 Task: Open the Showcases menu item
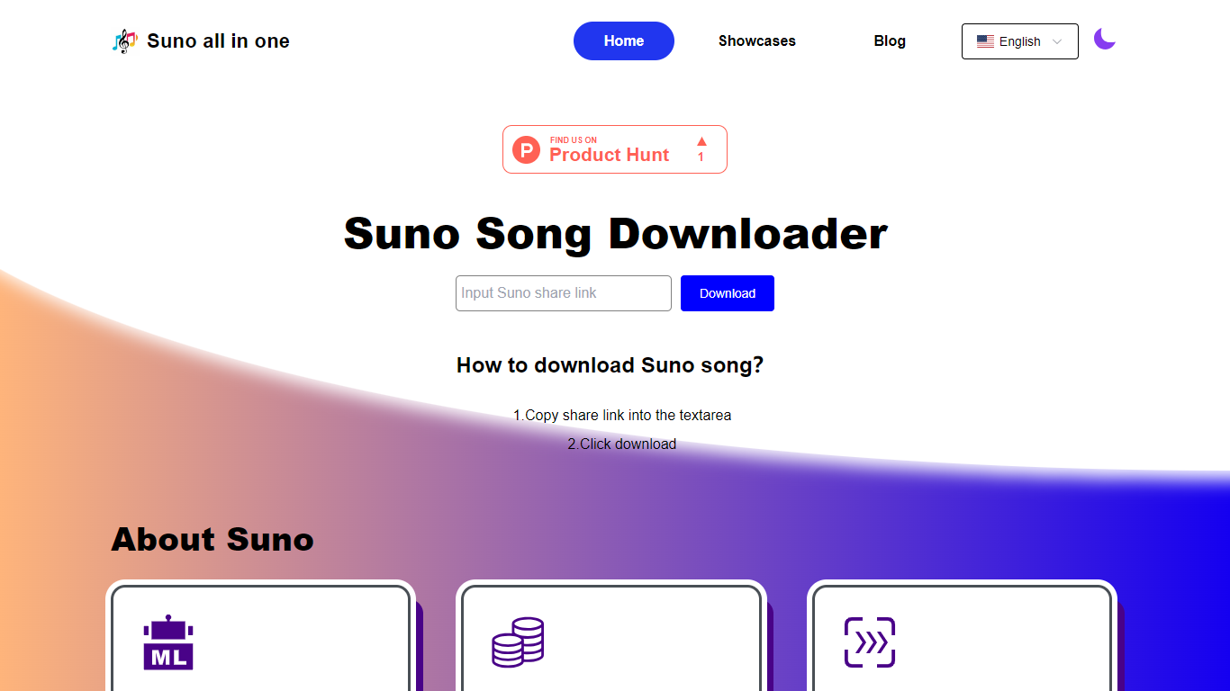[x=757, y=40]
